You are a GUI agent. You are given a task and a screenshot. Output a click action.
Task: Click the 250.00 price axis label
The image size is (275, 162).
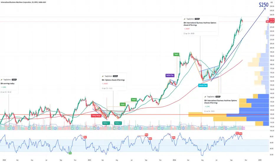pos(272,6)
